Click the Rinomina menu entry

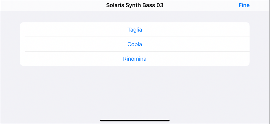[135, 59]
